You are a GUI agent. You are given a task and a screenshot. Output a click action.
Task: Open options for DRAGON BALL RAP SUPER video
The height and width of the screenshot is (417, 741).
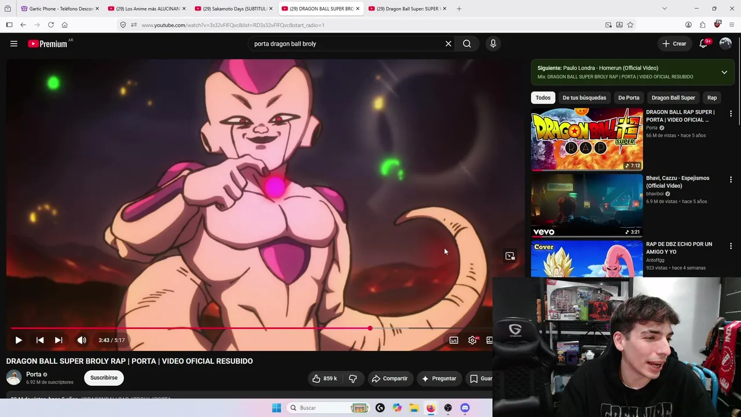[731, 114]
